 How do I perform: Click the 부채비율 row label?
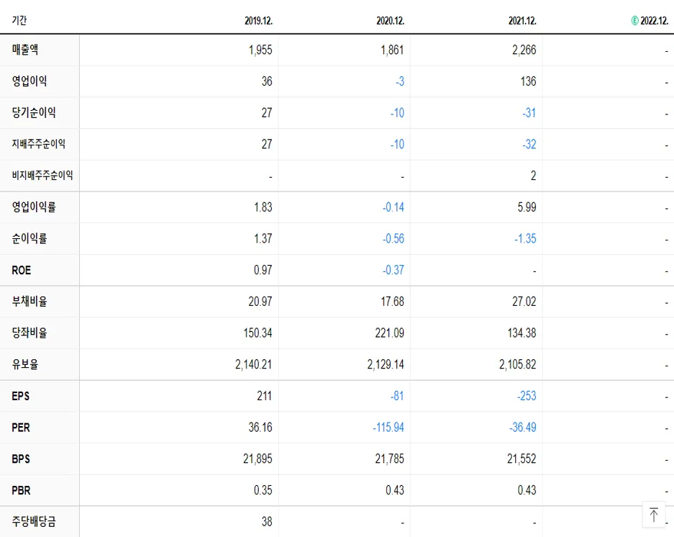click(29, 301)
